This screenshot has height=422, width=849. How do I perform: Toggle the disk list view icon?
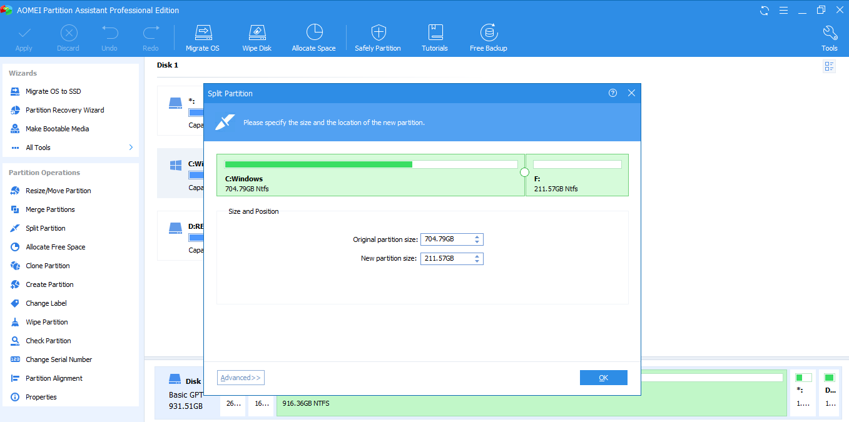pyautogui.click(x=829, y=66)
